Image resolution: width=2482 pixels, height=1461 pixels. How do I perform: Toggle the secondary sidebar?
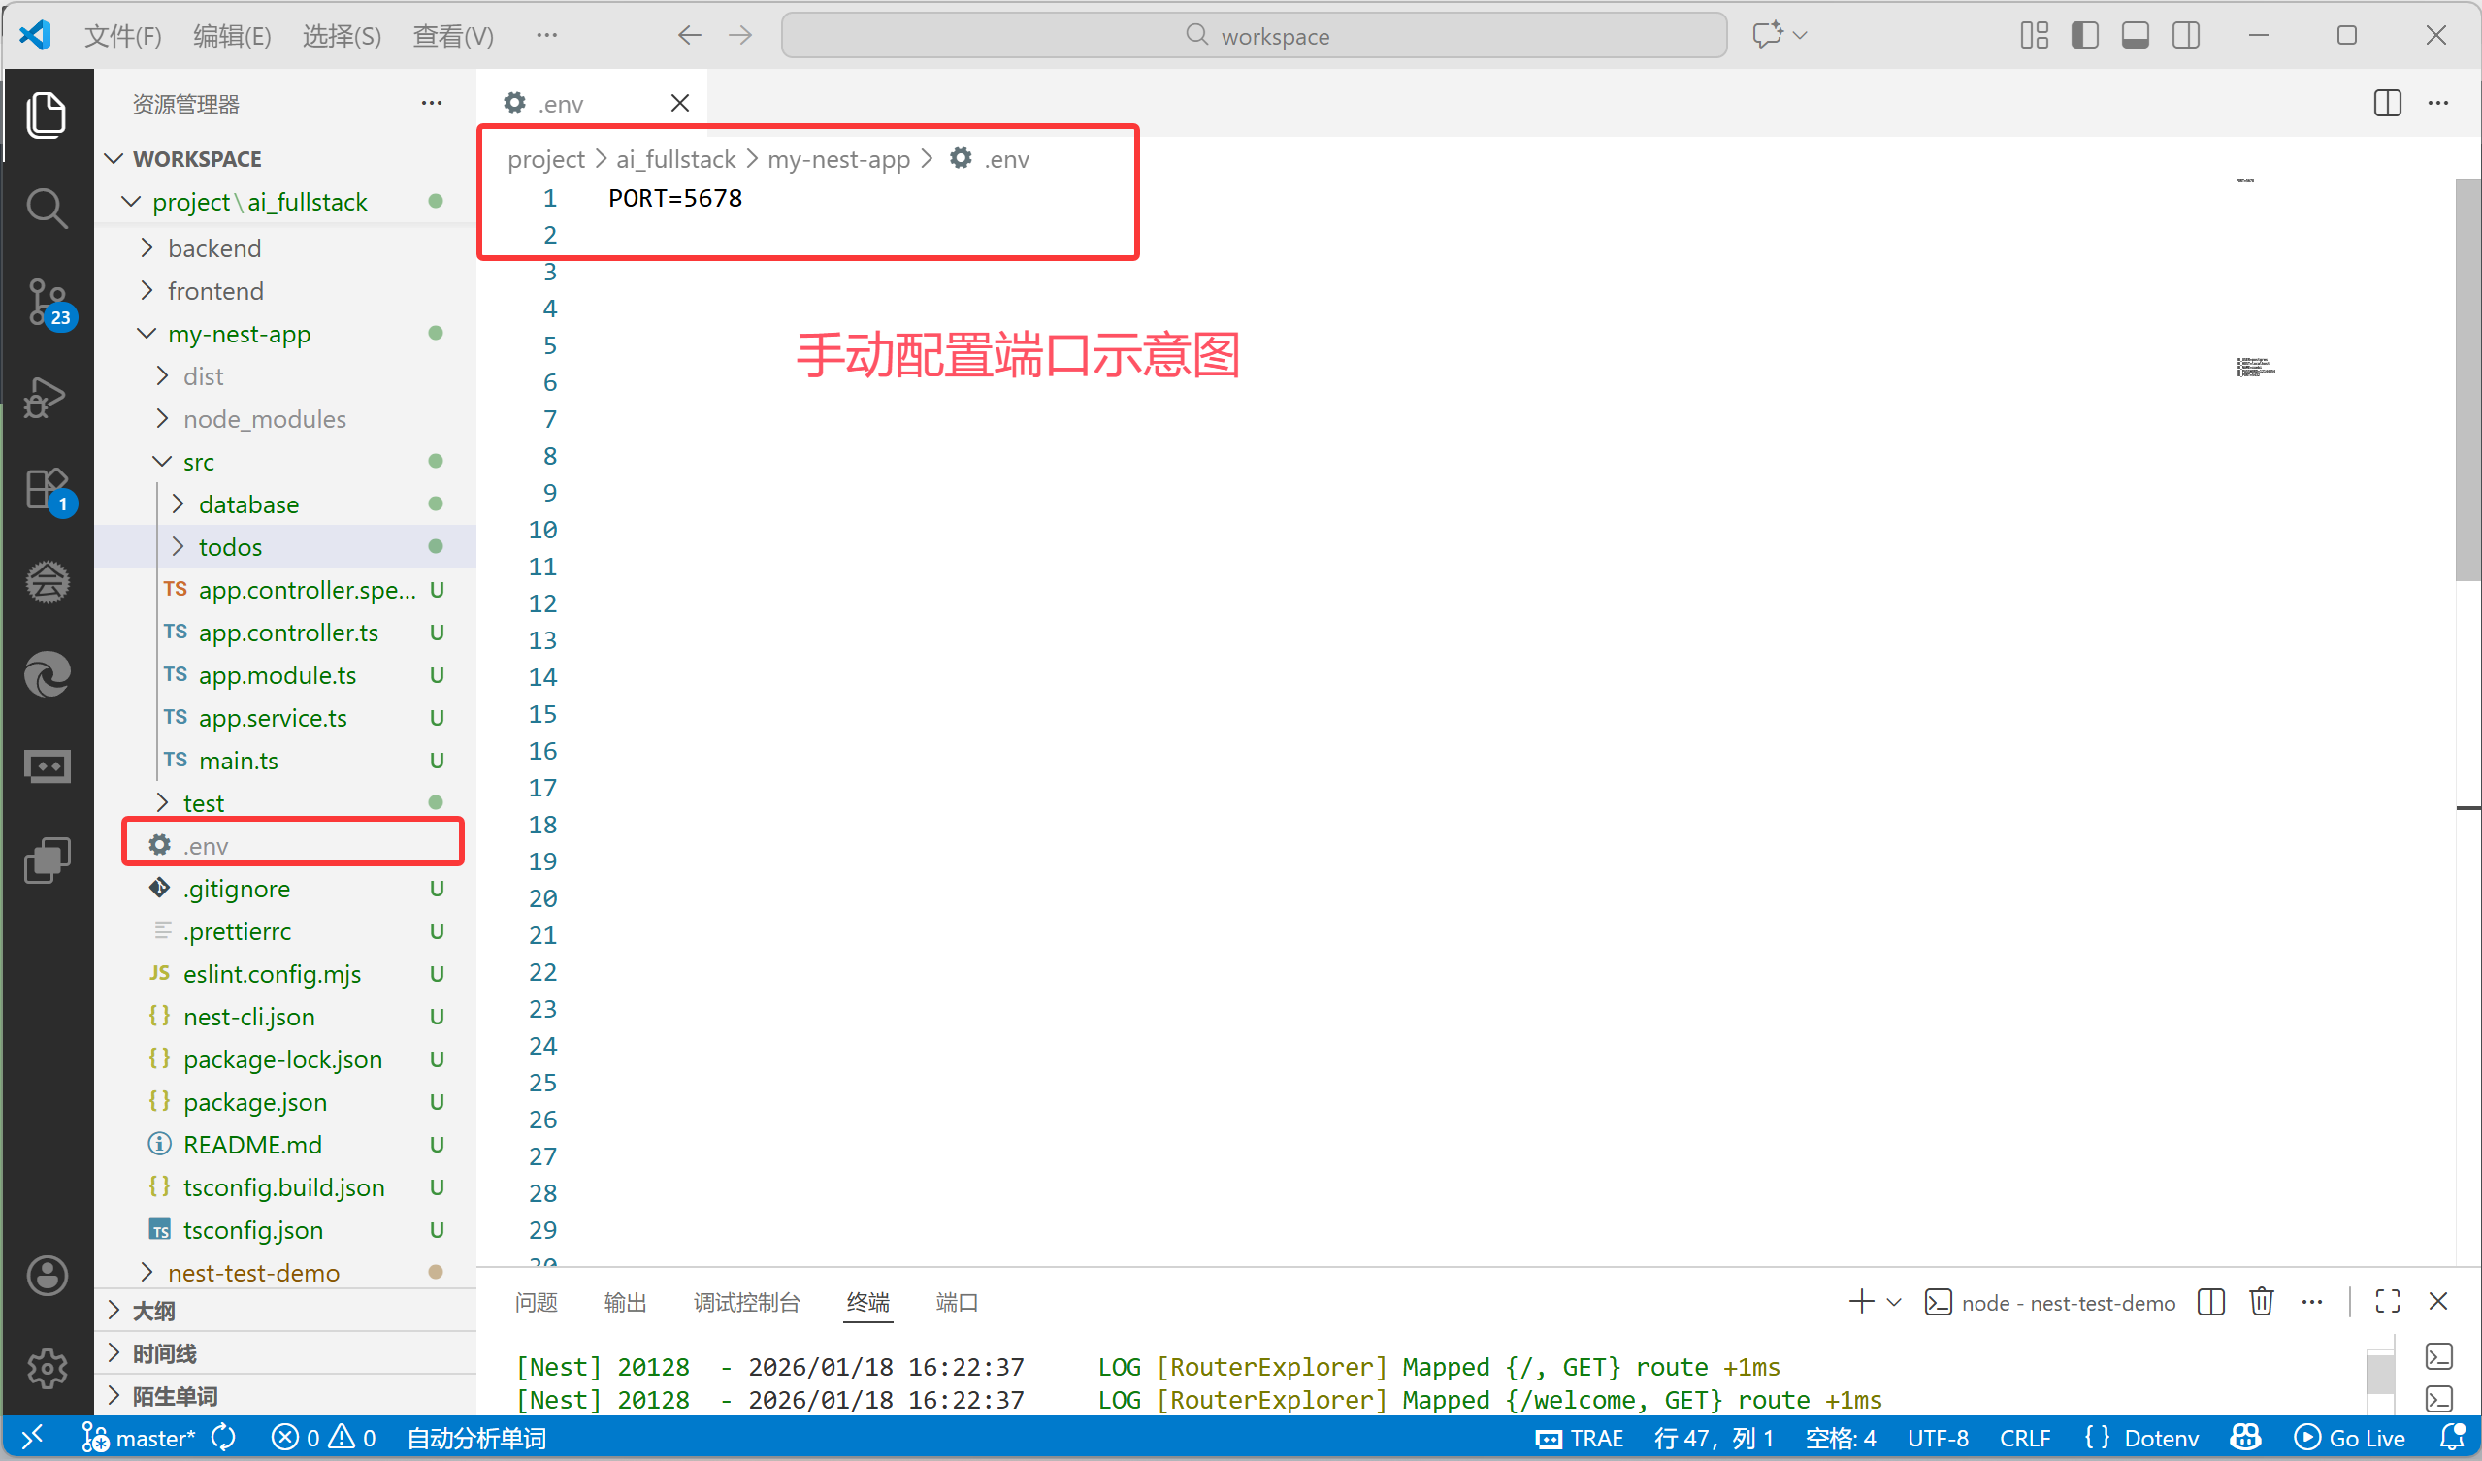point(2185,36)
